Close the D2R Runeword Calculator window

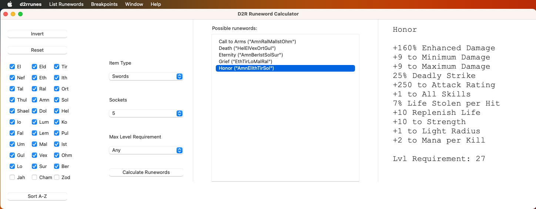click(6, 14)
